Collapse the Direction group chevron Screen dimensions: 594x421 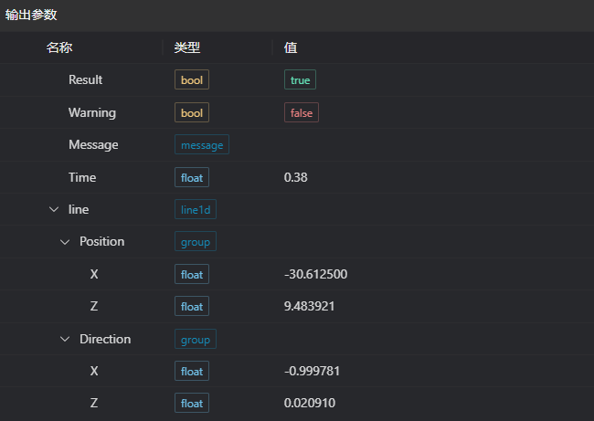coord(65,339)
